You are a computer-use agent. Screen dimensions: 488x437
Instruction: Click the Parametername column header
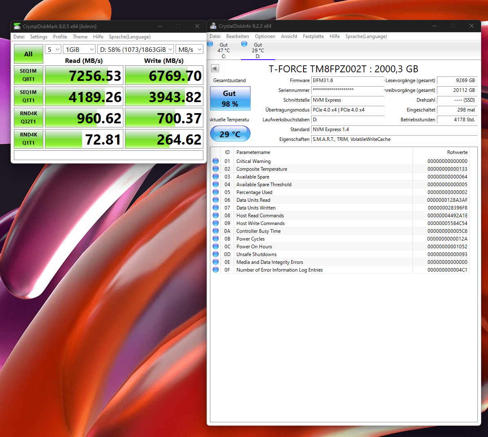[x=323, y=152]
